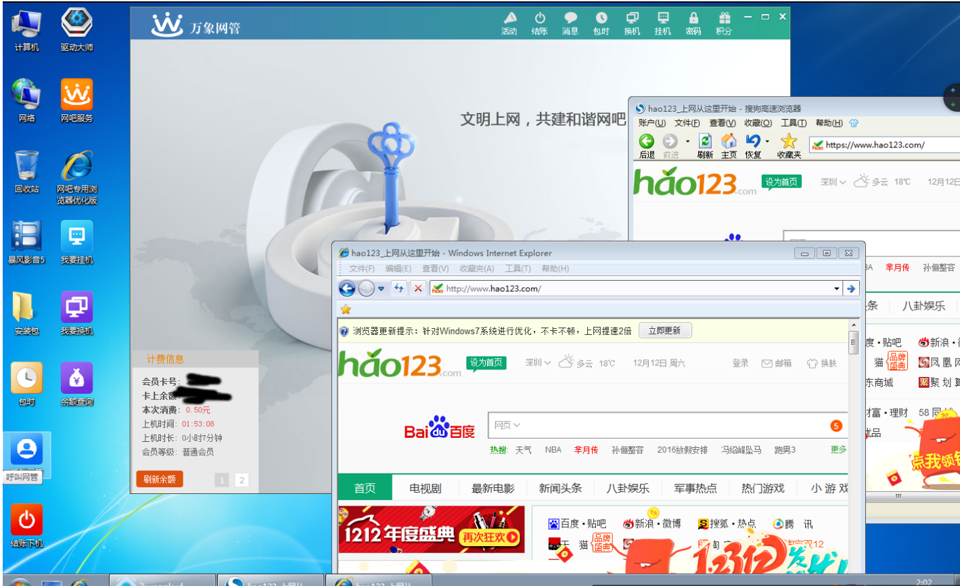
Task: Open 深圳 city dropdown in Sogou browser page
Action: click(x=833, y=182)
